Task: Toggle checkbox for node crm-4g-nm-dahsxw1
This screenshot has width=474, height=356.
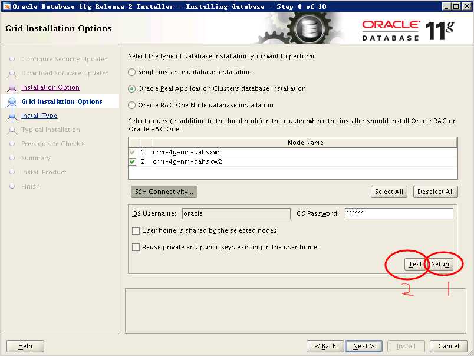Action: (133, 152)
